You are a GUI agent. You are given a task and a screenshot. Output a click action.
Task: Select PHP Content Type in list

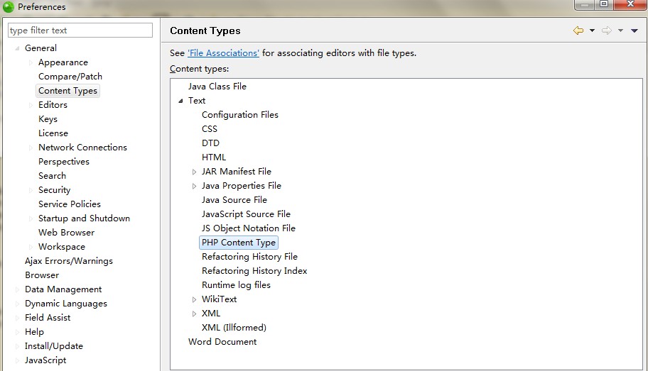pyautogui.click(x=239, y=242)
